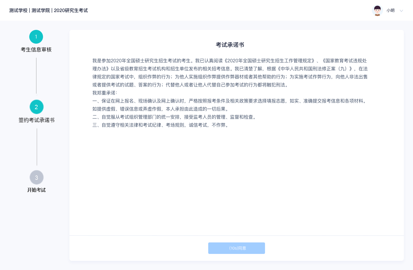
Task: Open the 小明 username menu
Action: pos(390,11)
